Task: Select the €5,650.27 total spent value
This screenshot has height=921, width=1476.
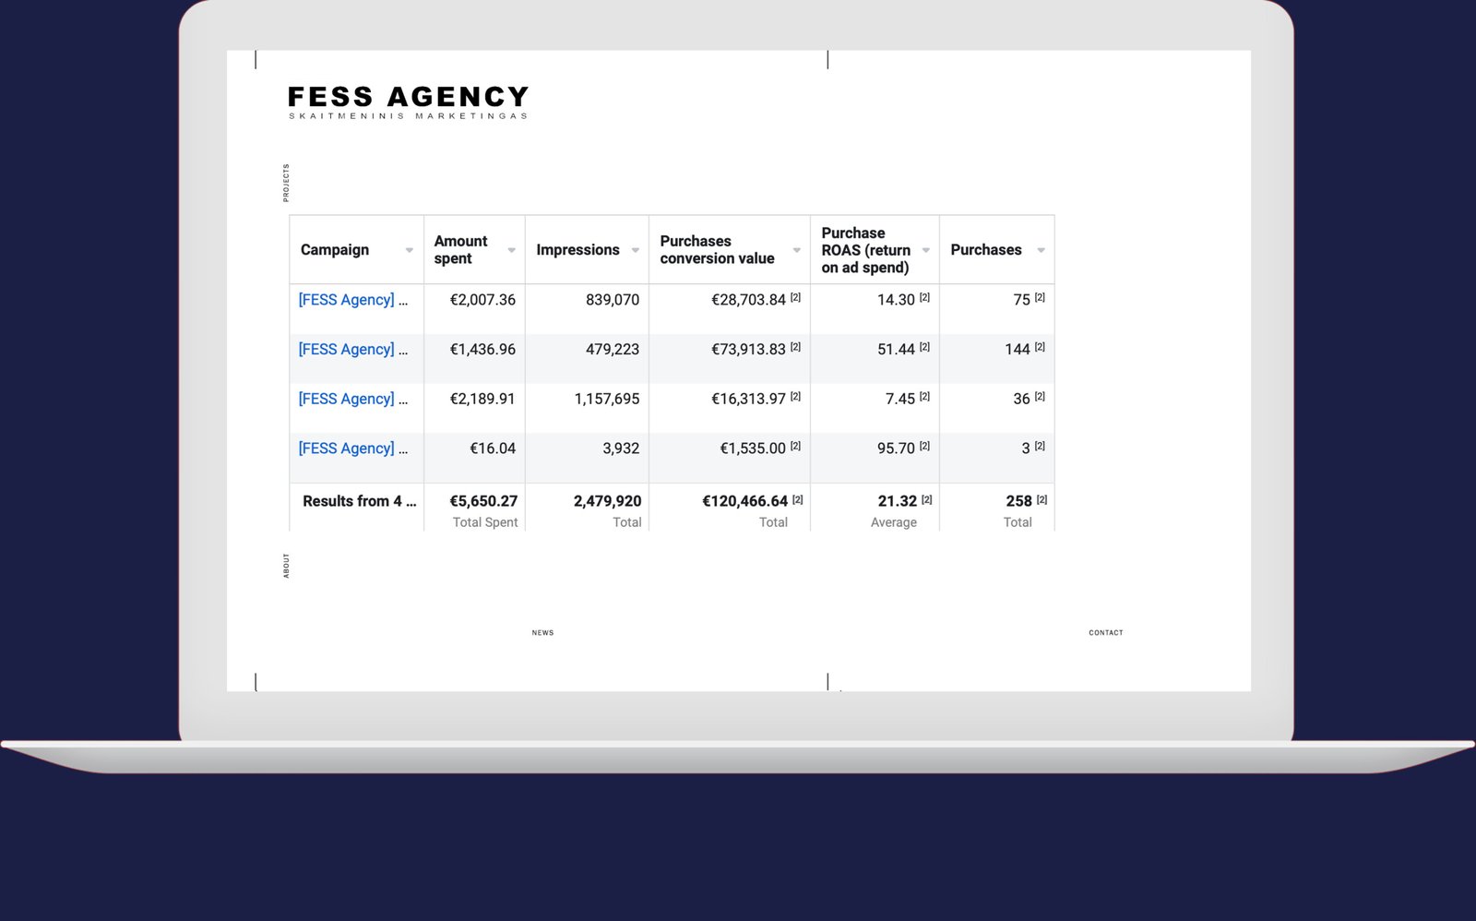Action: tap(483, 501)
